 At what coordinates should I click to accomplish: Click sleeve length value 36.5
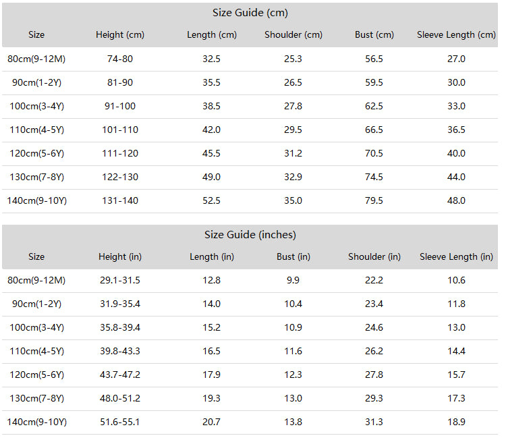pos(456,130)
